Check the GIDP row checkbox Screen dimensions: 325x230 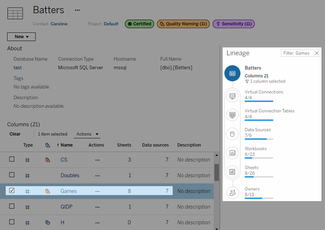12,206
